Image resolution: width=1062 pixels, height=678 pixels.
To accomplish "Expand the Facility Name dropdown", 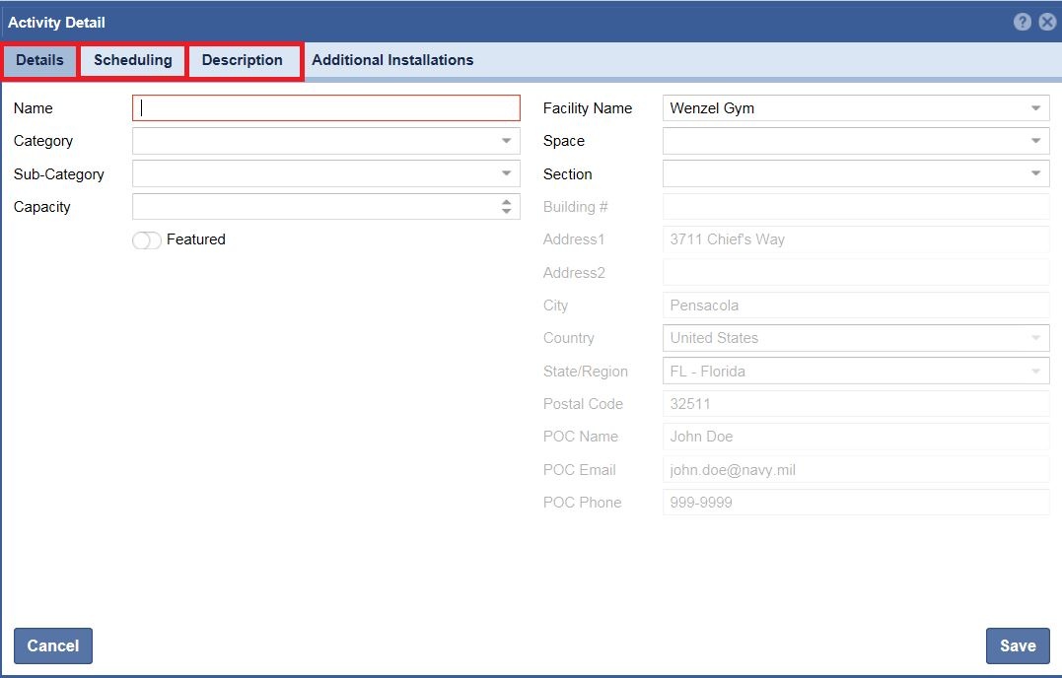I will (1035, 108).
